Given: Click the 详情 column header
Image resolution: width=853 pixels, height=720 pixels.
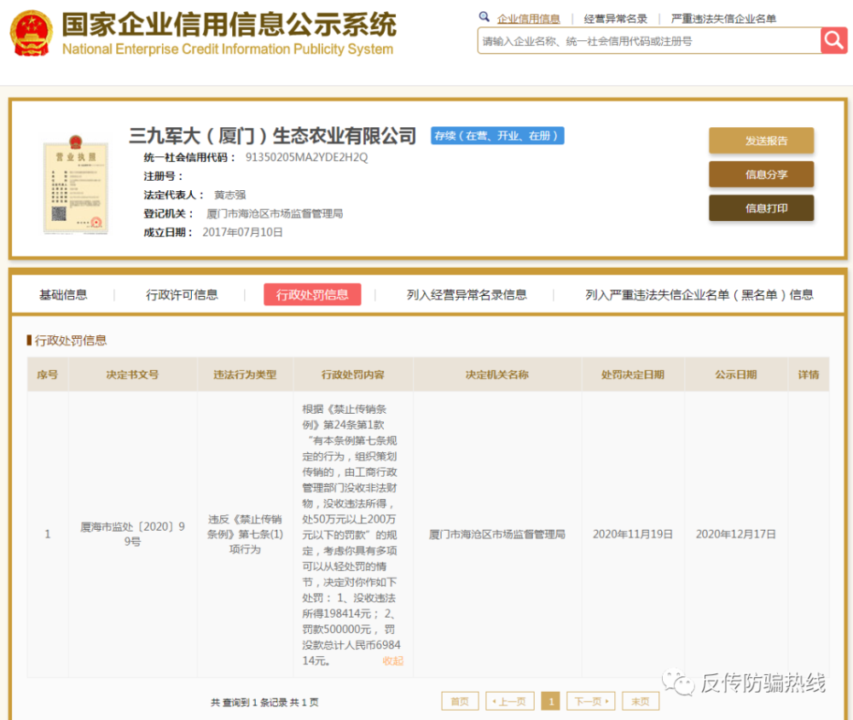Looking at the screenshot, I should [x=809, y=375].
